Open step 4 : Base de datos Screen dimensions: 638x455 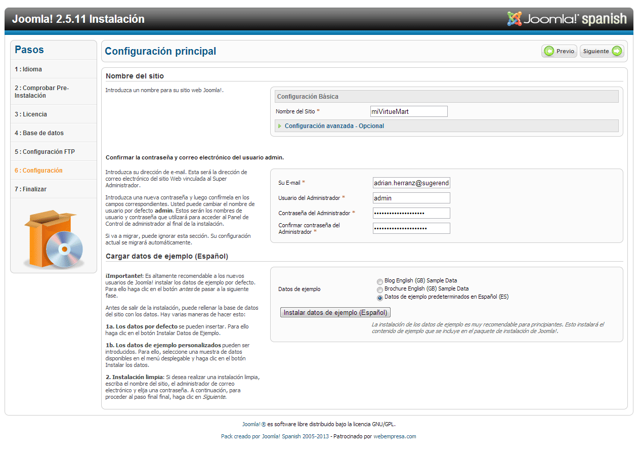click(39, 133)
